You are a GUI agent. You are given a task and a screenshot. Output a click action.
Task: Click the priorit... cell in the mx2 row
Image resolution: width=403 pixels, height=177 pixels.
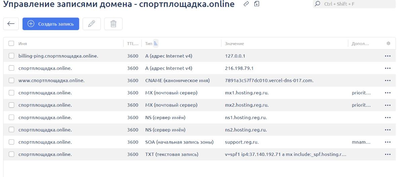click(361, 105)
